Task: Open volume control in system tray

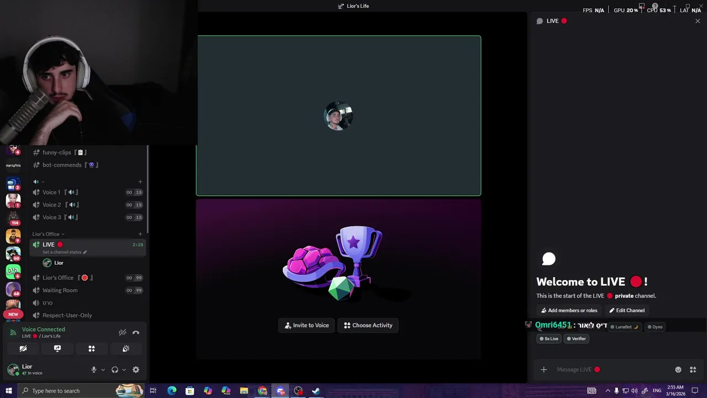Action: [634, 391]
